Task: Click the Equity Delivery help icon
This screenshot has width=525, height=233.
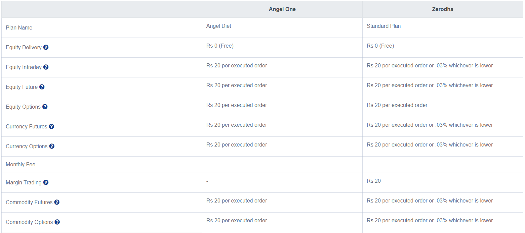Action: [x=46, y=47]
